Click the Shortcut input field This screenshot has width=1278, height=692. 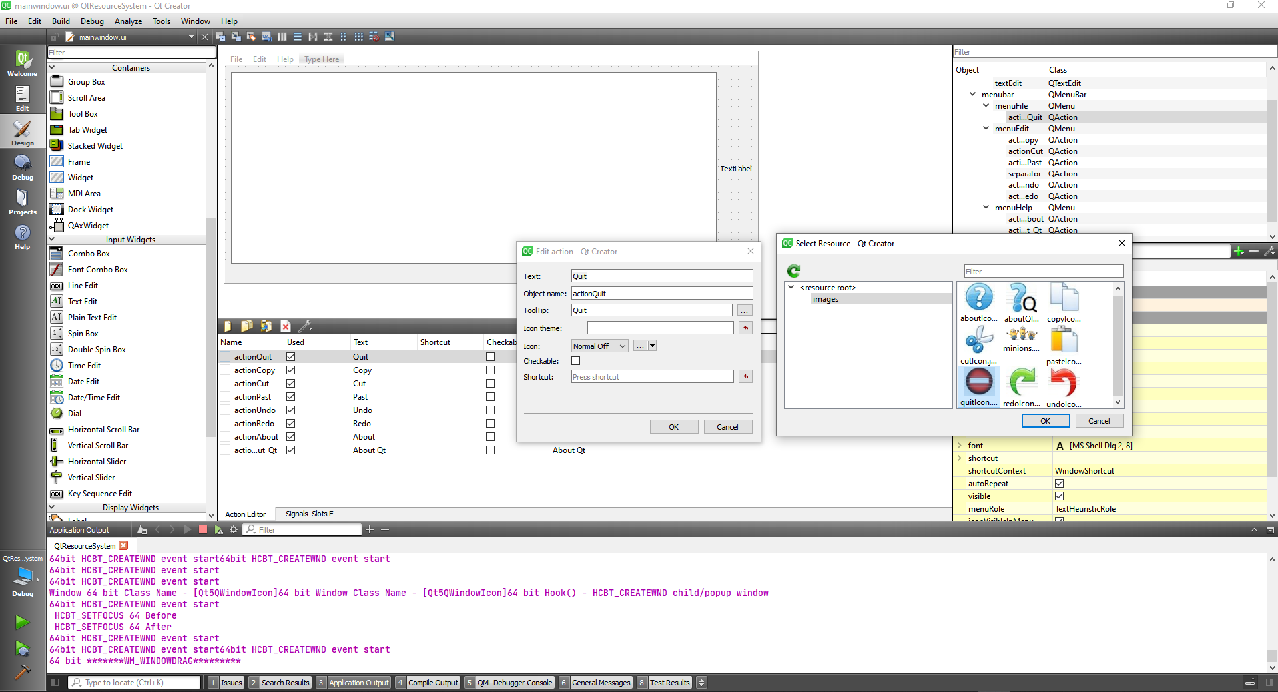pos(652,376)
